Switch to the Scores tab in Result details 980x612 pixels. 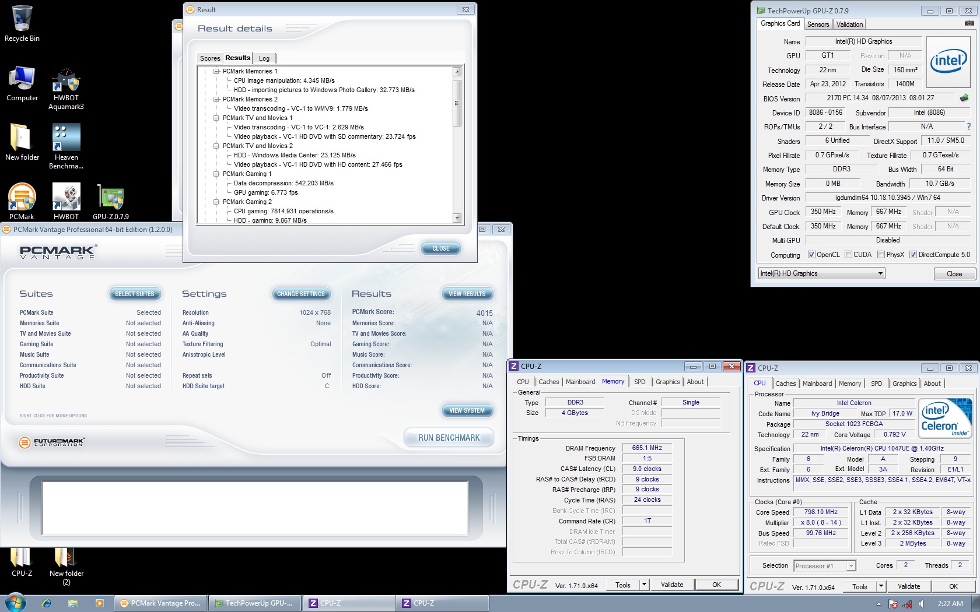pos(210,58)
